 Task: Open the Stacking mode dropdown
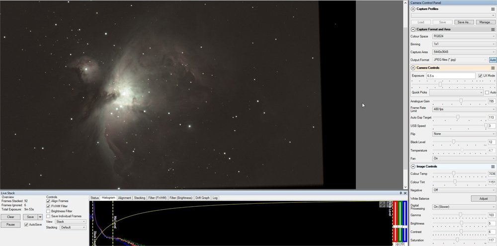[73, 228]
